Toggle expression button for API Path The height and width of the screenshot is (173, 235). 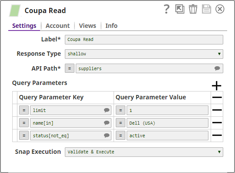tap(70, 68)
